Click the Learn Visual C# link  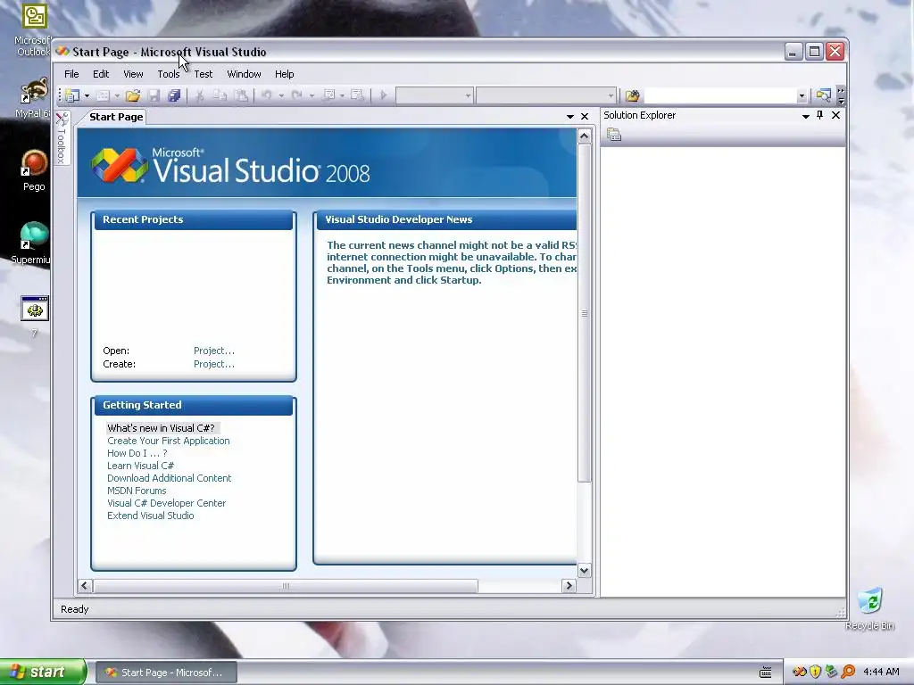pos(140,466)
